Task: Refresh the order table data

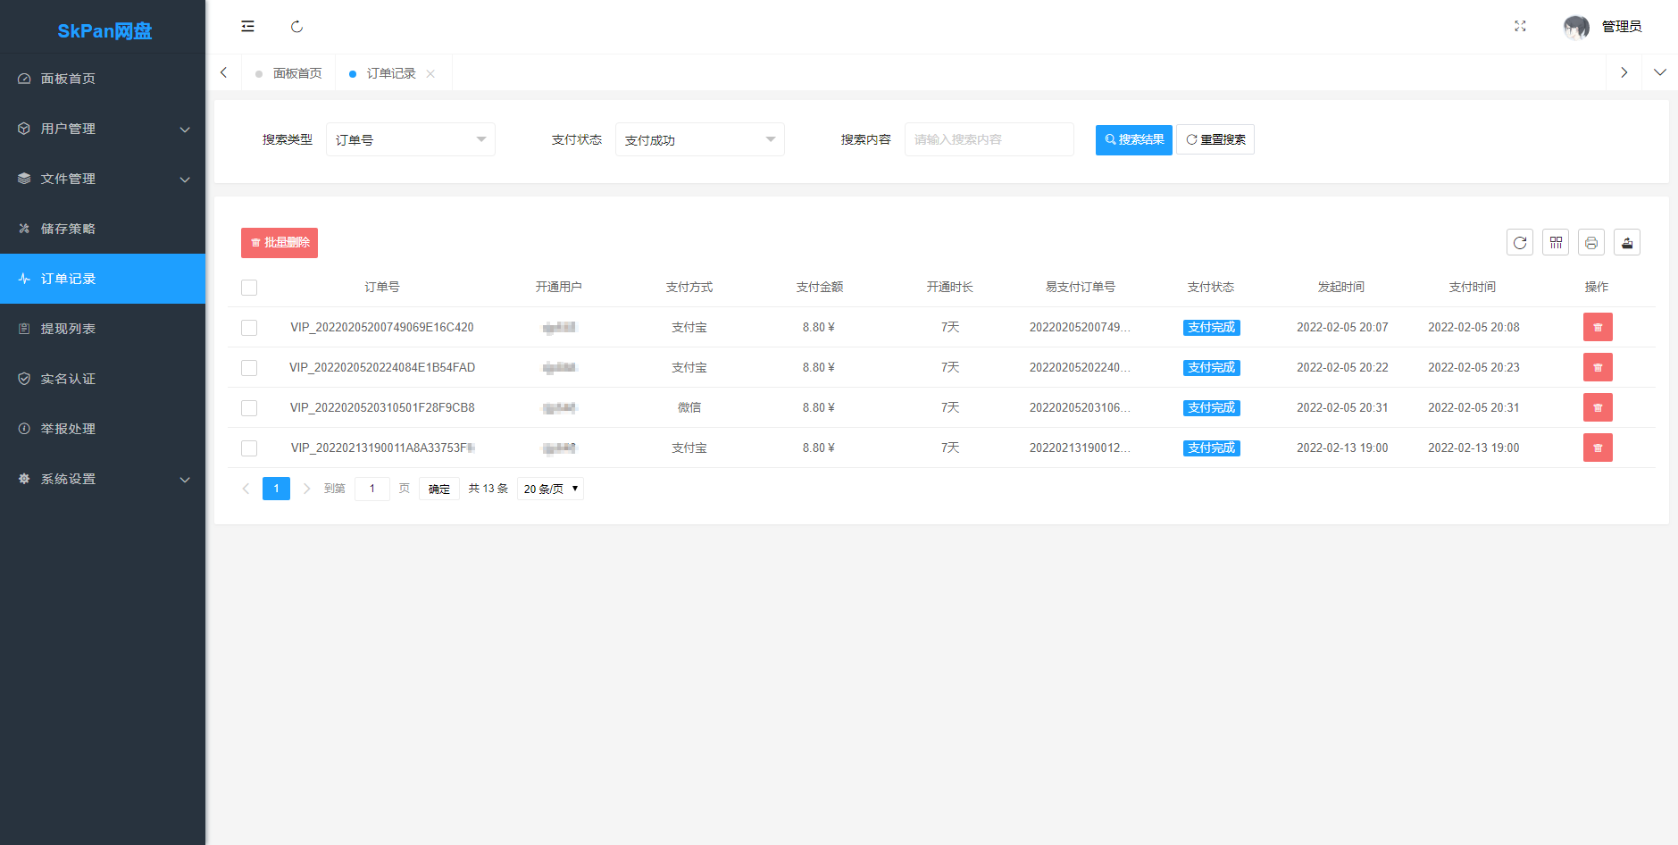Action: (1519, 242)
